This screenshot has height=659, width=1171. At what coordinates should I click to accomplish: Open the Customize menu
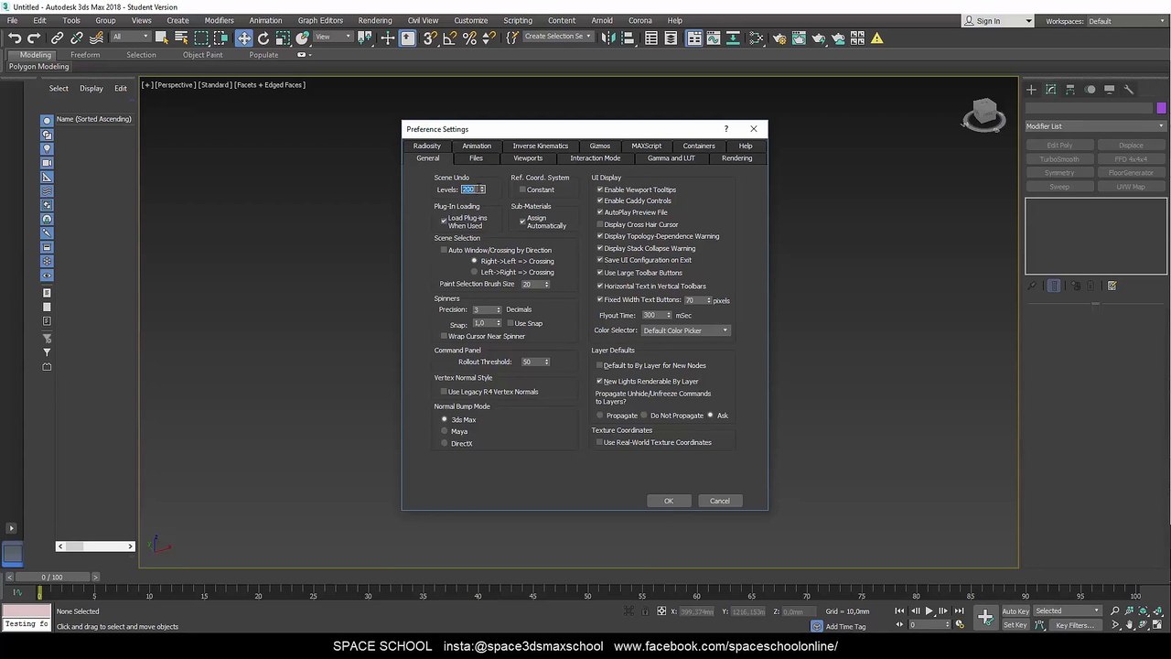(470, 20)
